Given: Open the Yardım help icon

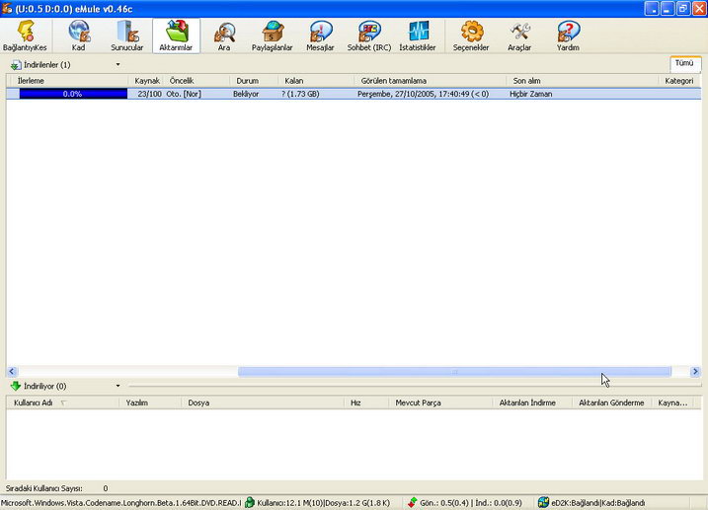Looking at the screenshot, I should (x=569, y=32).
